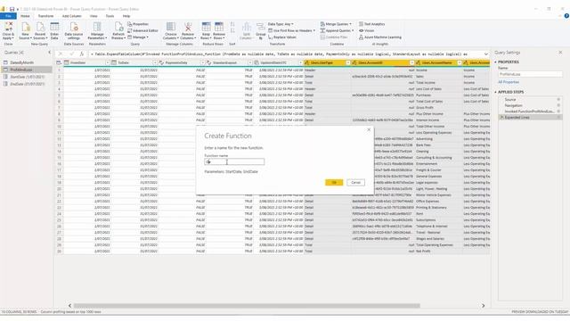Click the Combine Files item
570x321 pixels.
click(x=334, y=37)
